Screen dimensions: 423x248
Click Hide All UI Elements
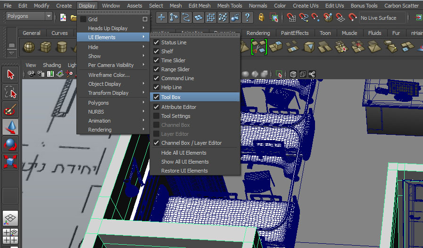tap(183, 153)
